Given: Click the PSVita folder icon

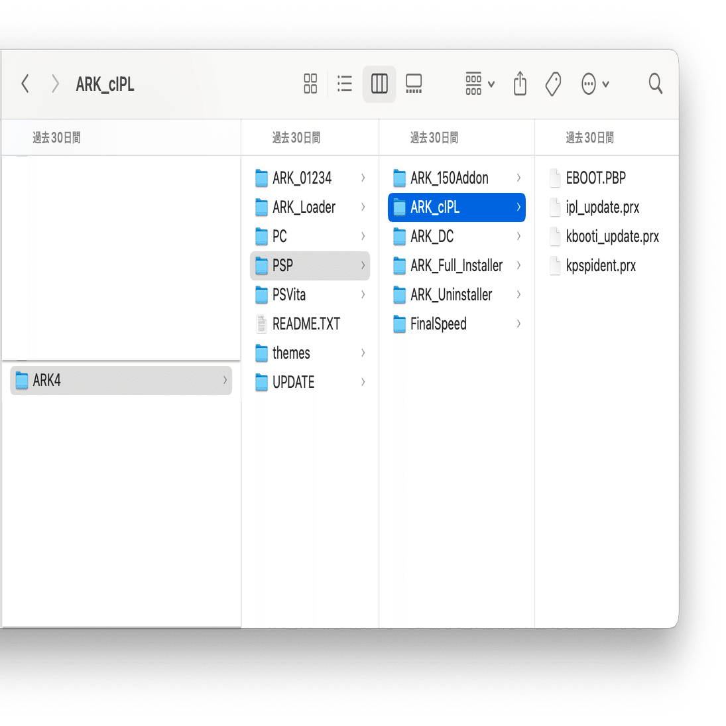Looking at the screenshot, I should coord(262,294).
